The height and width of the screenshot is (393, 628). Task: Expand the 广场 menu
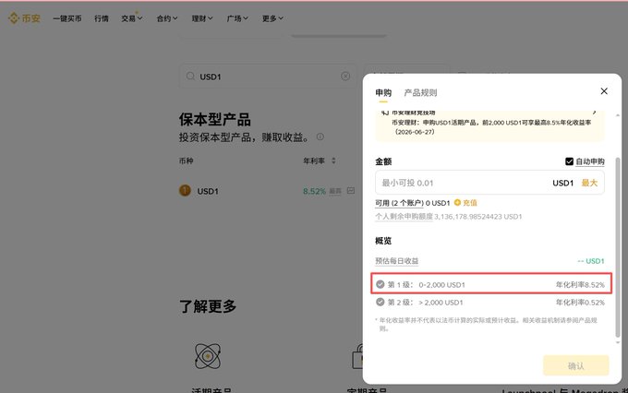(x=237, y=18)
